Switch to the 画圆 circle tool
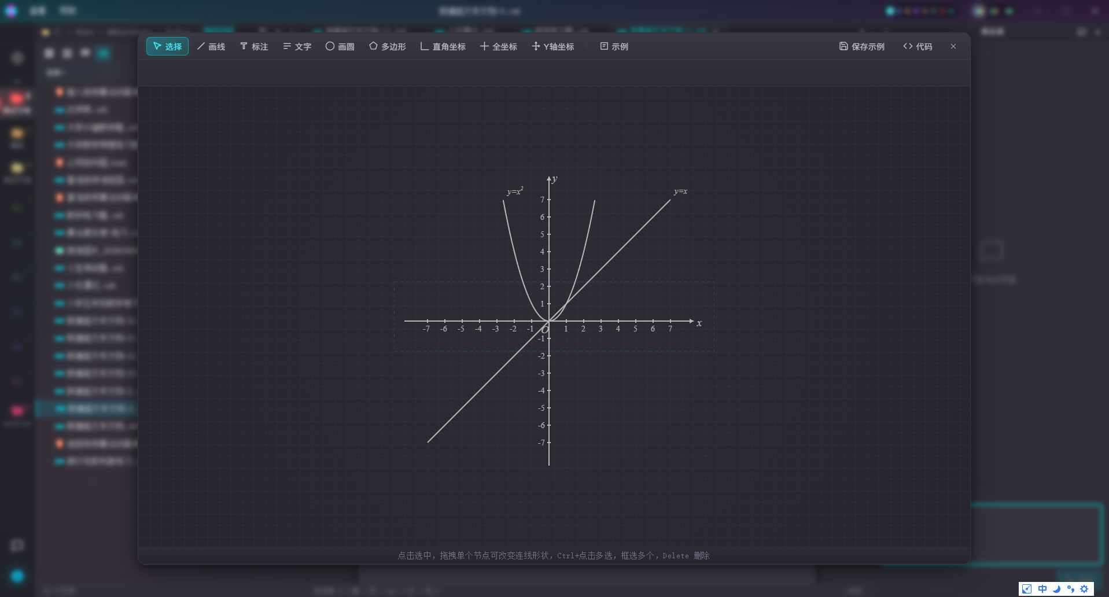The image size is (1109, 597). coord(340,46)
